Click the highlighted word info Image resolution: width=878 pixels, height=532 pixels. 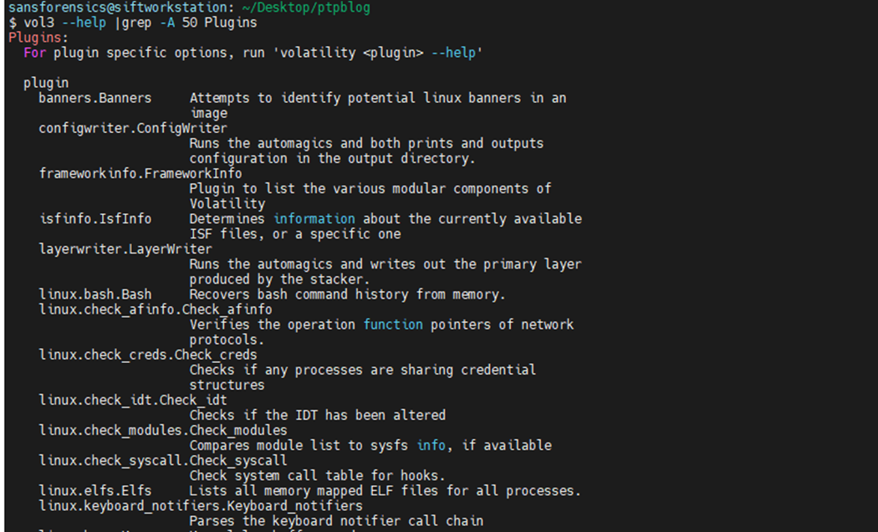pyautogui.click(x=431, y=446)
